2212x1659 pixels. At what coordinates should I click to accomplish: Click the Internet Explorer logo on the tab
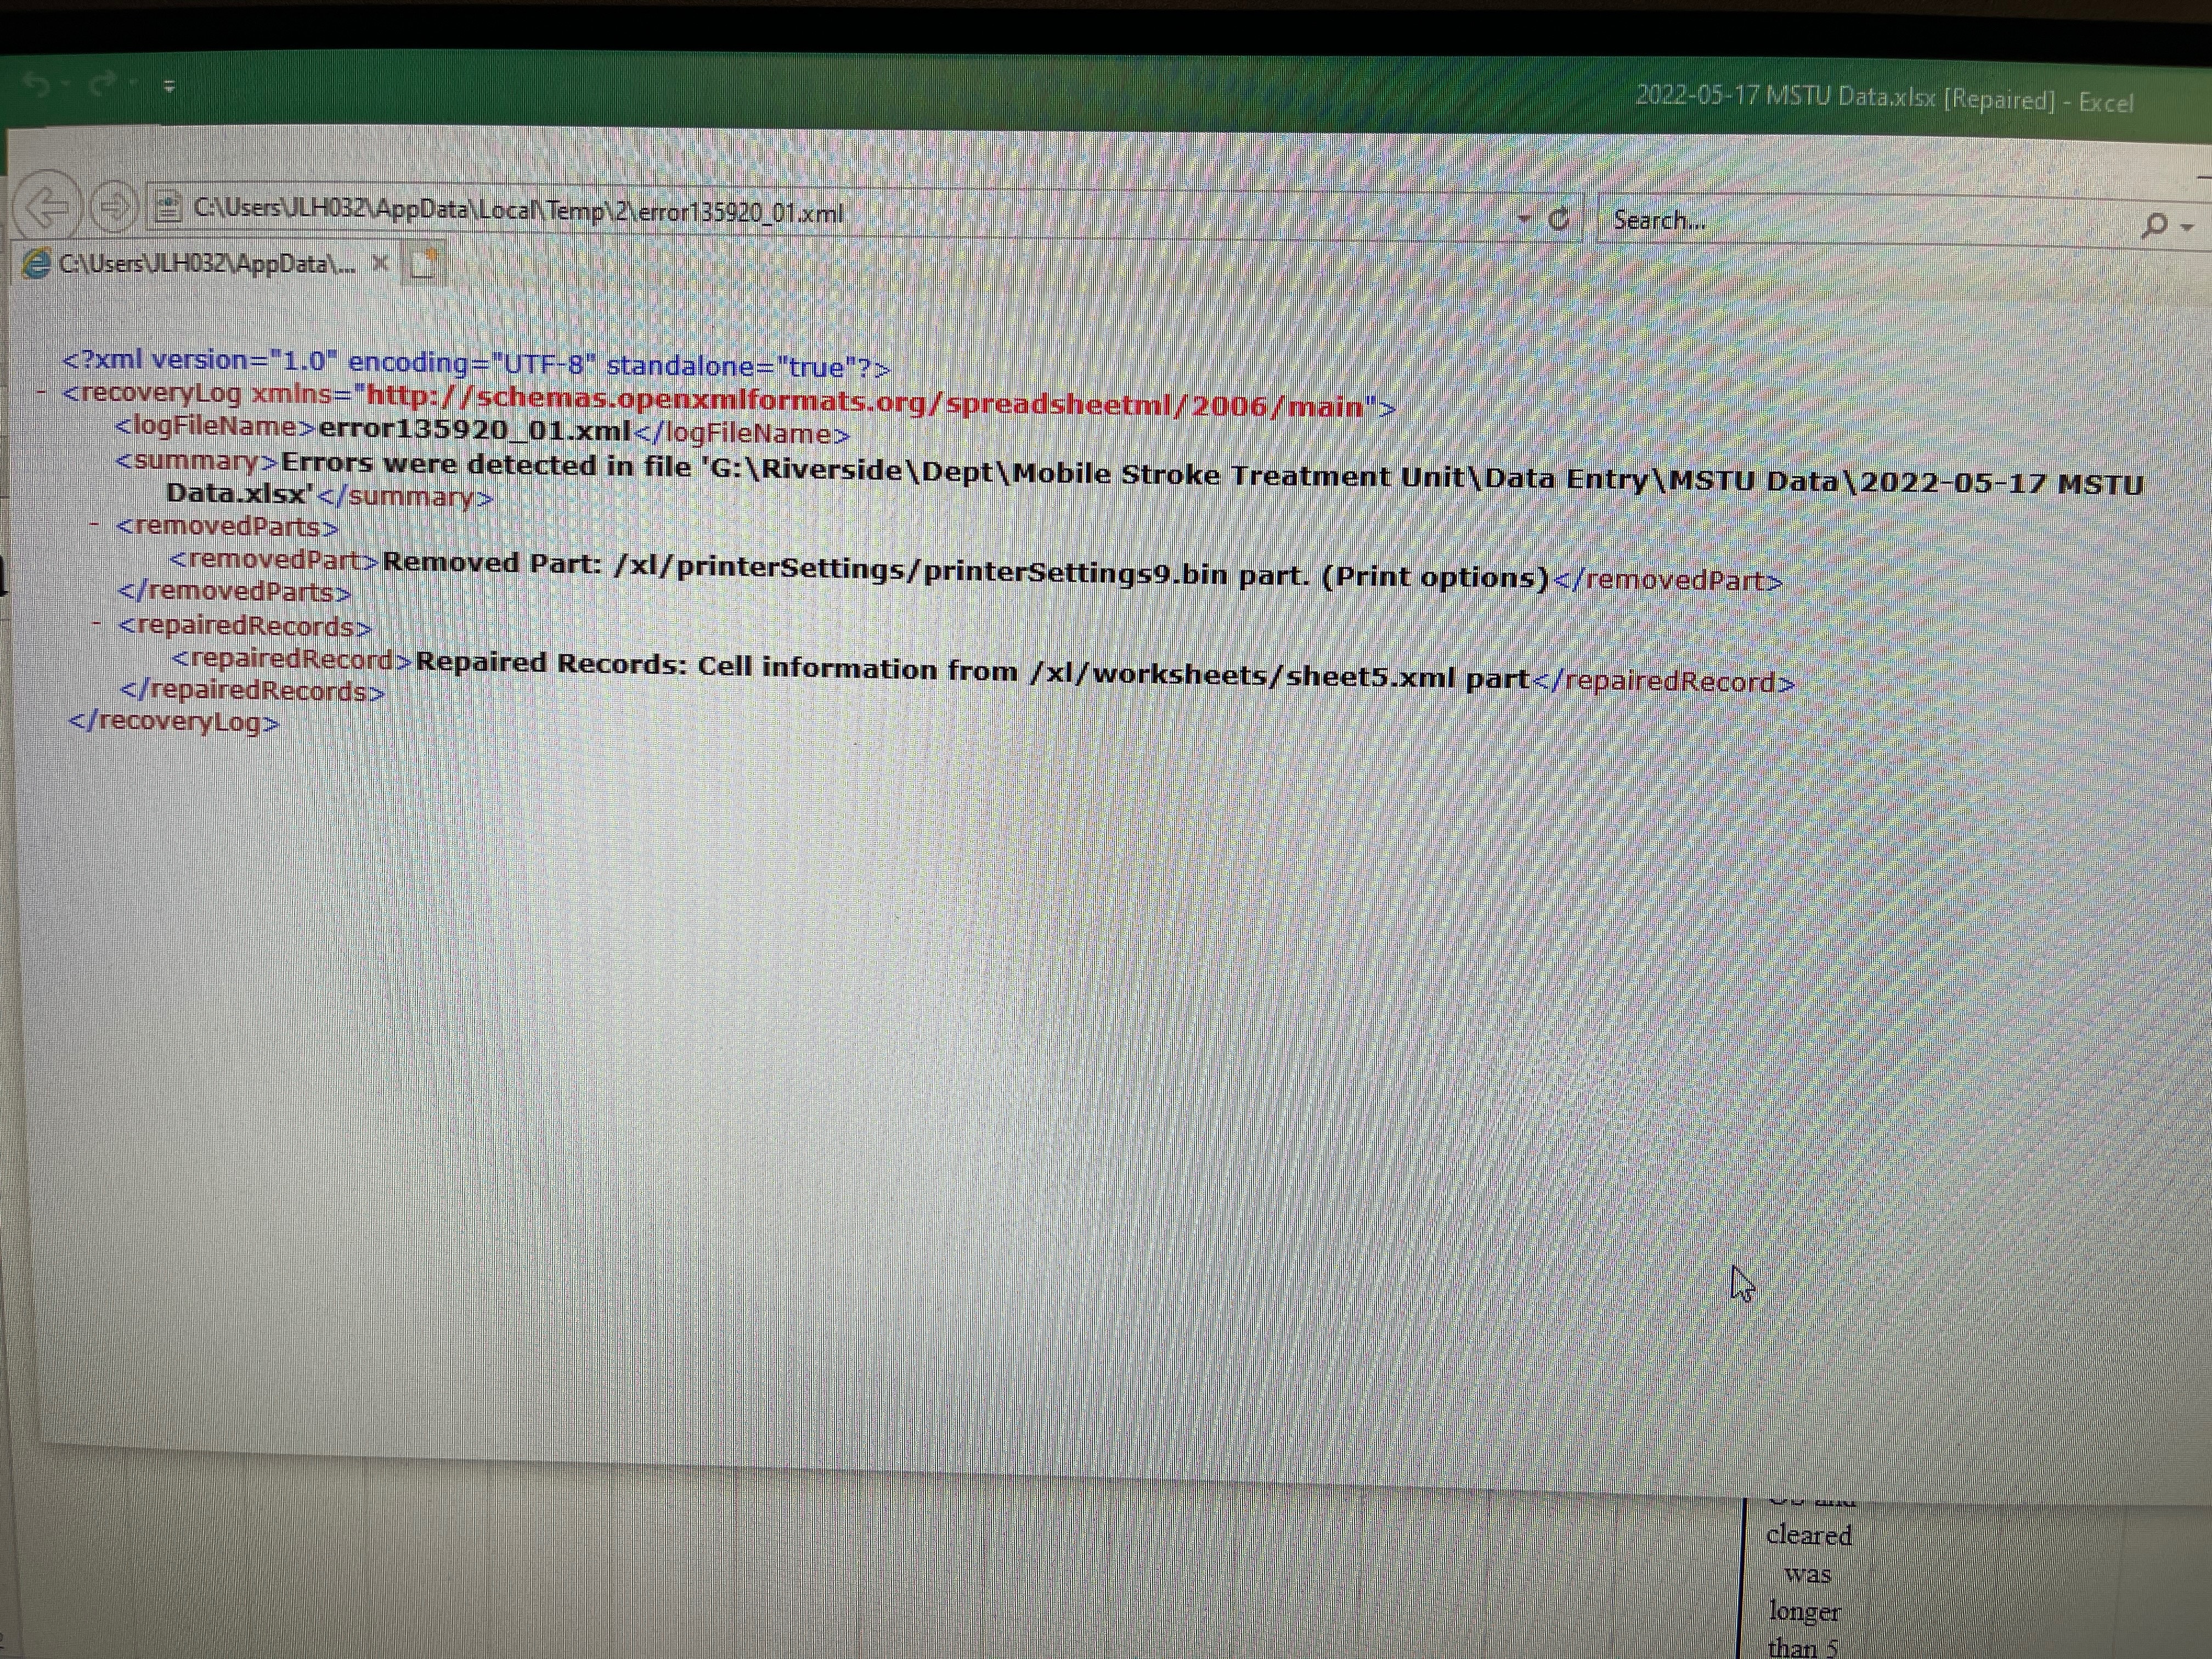click(x=37, y=263)
